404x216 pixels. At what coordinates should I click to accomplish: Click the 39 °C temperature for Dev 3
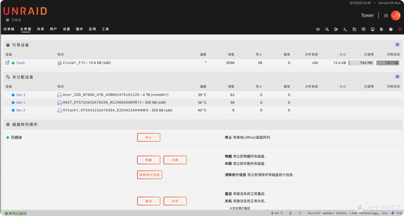(202, 95)
